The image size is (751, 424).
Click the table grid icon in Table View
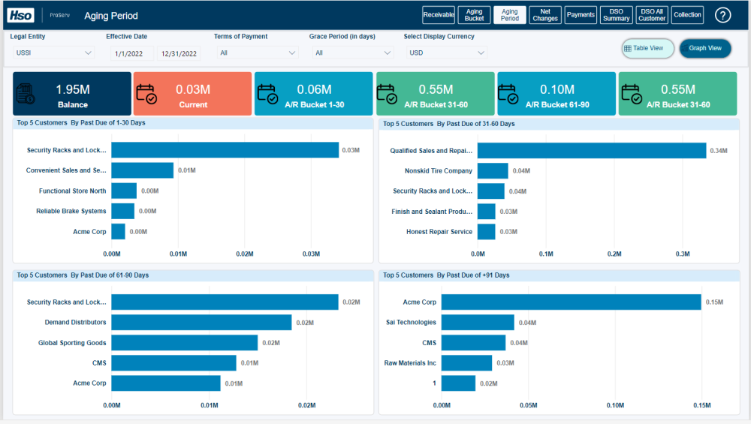coord(627,48)
